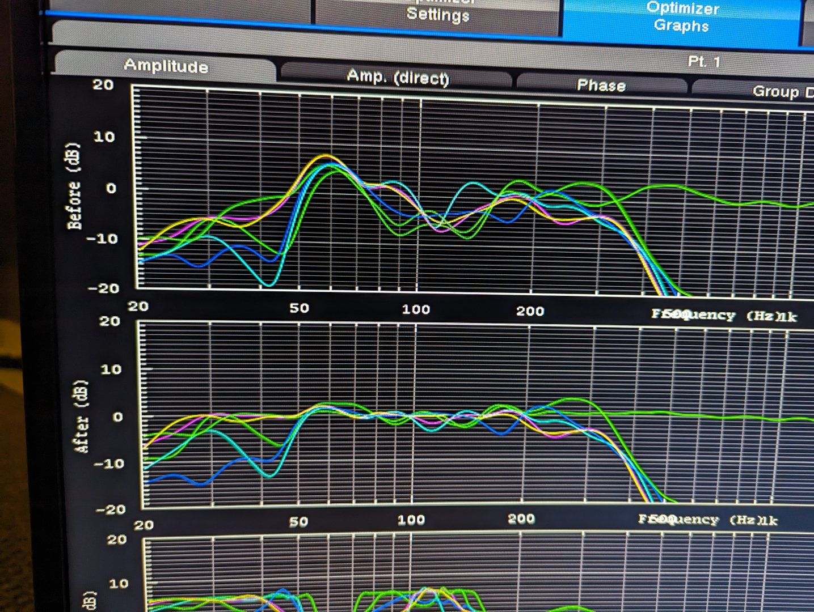Screen dimensions: 814x612
Task: Click the Pt. 1 point label
Action: (x=704, y=61)
